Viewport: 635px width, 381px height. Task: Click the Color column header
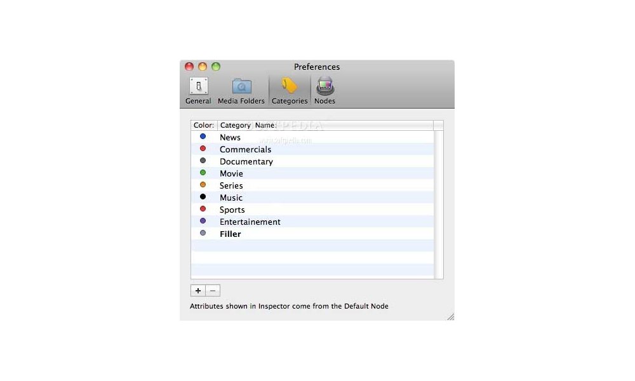[203, 125]
